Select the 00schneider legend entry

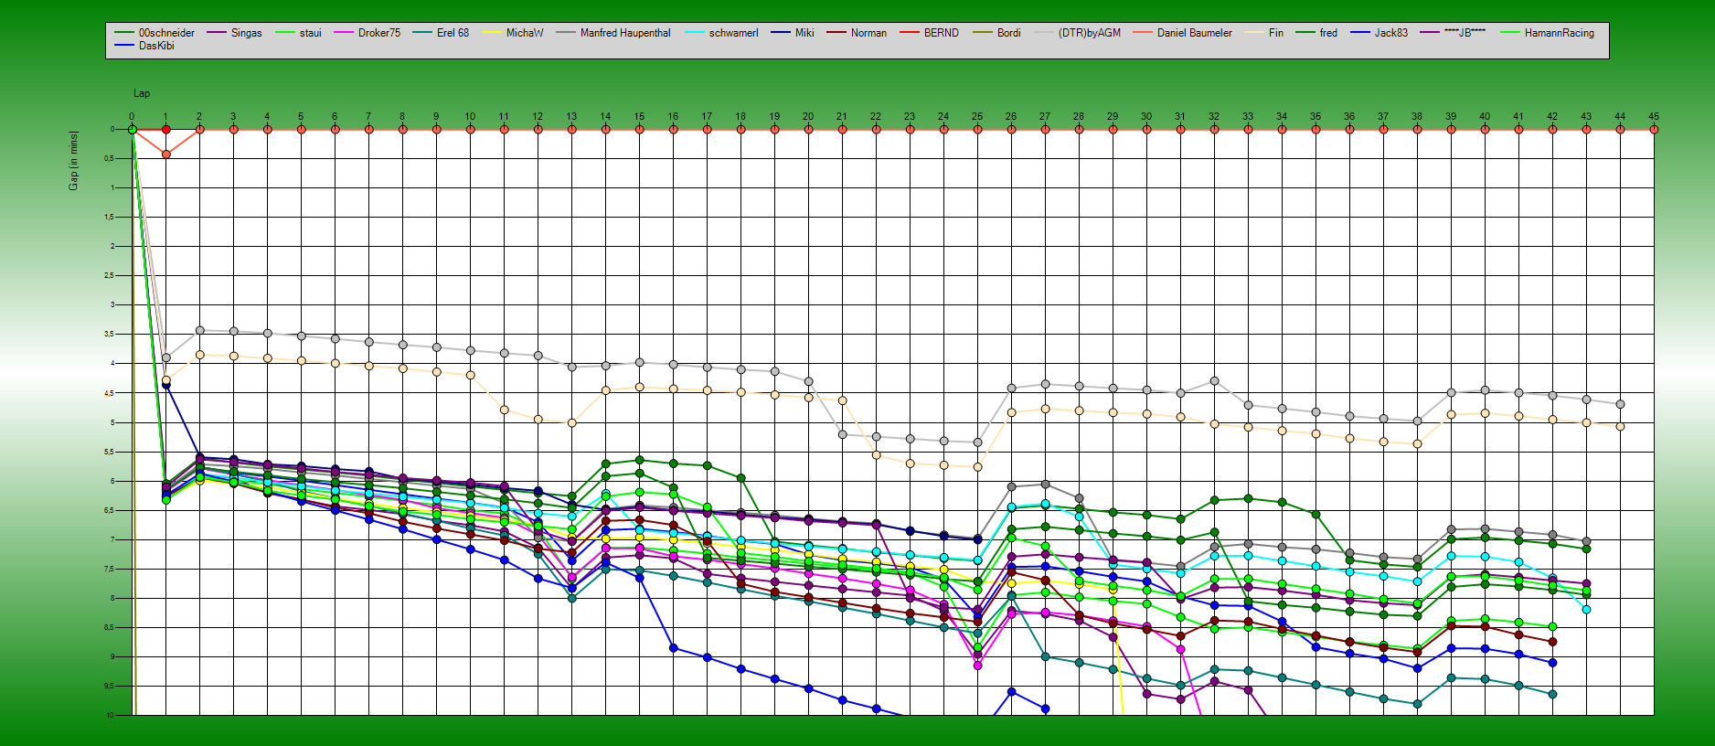tap(154, 33)
